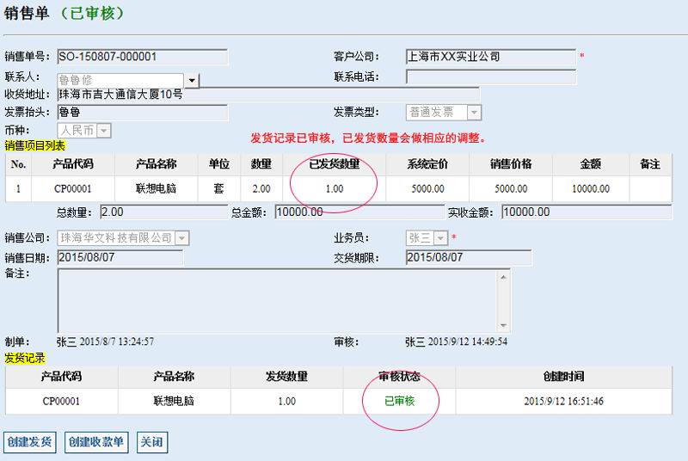Image resolution: width=688 pixels, height=461 pixels.
Task: Expand the 发票类型 普通发票 dropdown
Action: tap(474, 113)
